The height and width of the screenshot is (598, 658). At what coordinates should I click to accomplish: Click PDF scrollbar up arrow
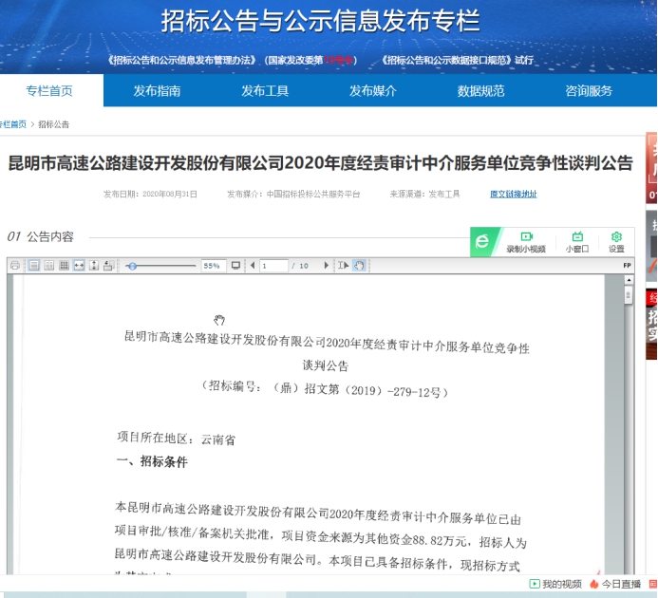tap(628, 281)
